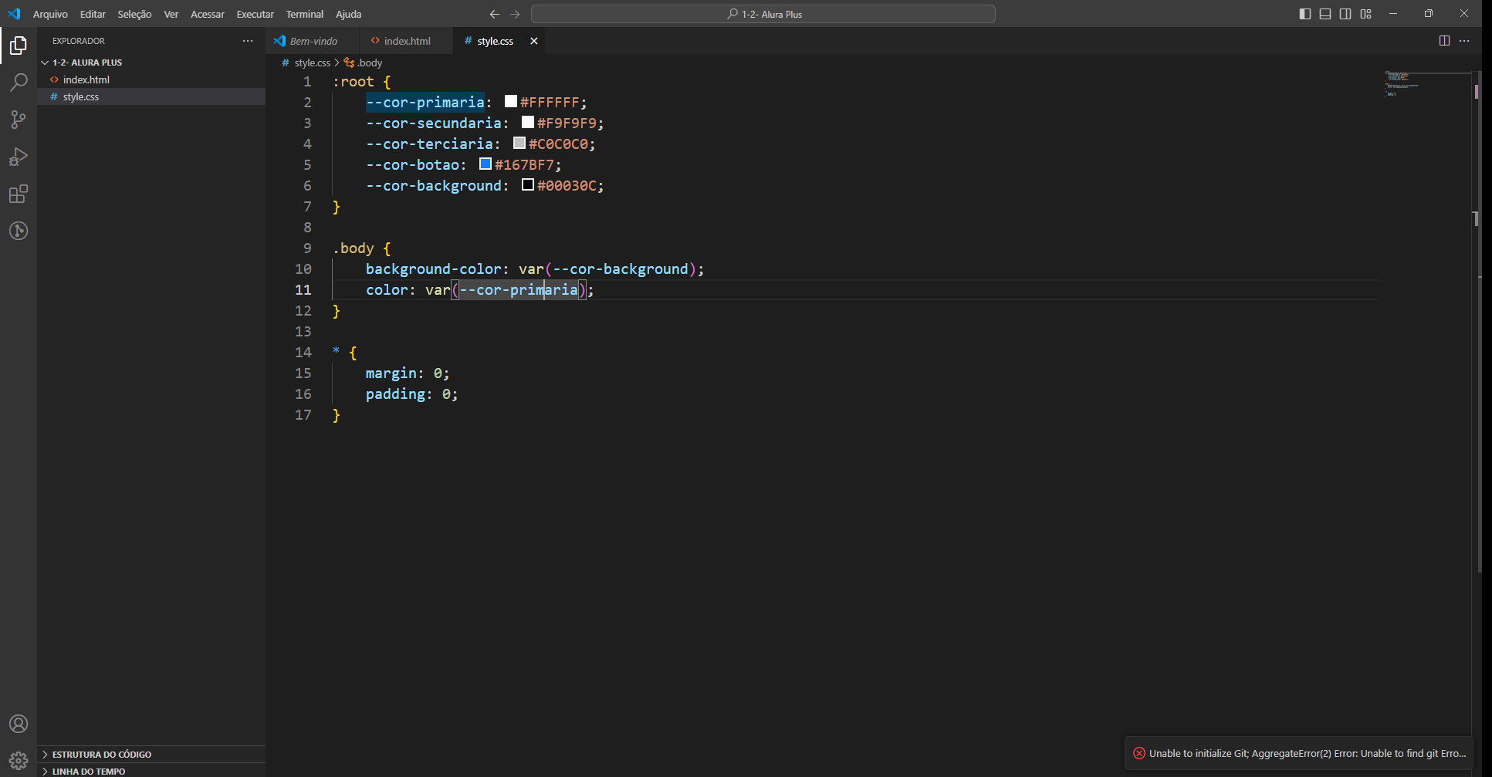1492x777 pixels.
Task: Click the Git error notification message
Action: [1308, 753]
